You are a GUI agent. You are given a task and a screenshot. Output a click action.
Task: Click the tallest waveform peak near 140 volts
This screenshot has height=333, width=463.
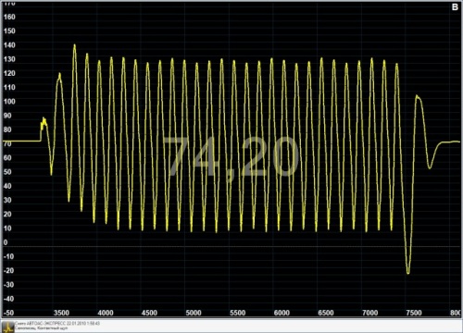pos(74,45)
